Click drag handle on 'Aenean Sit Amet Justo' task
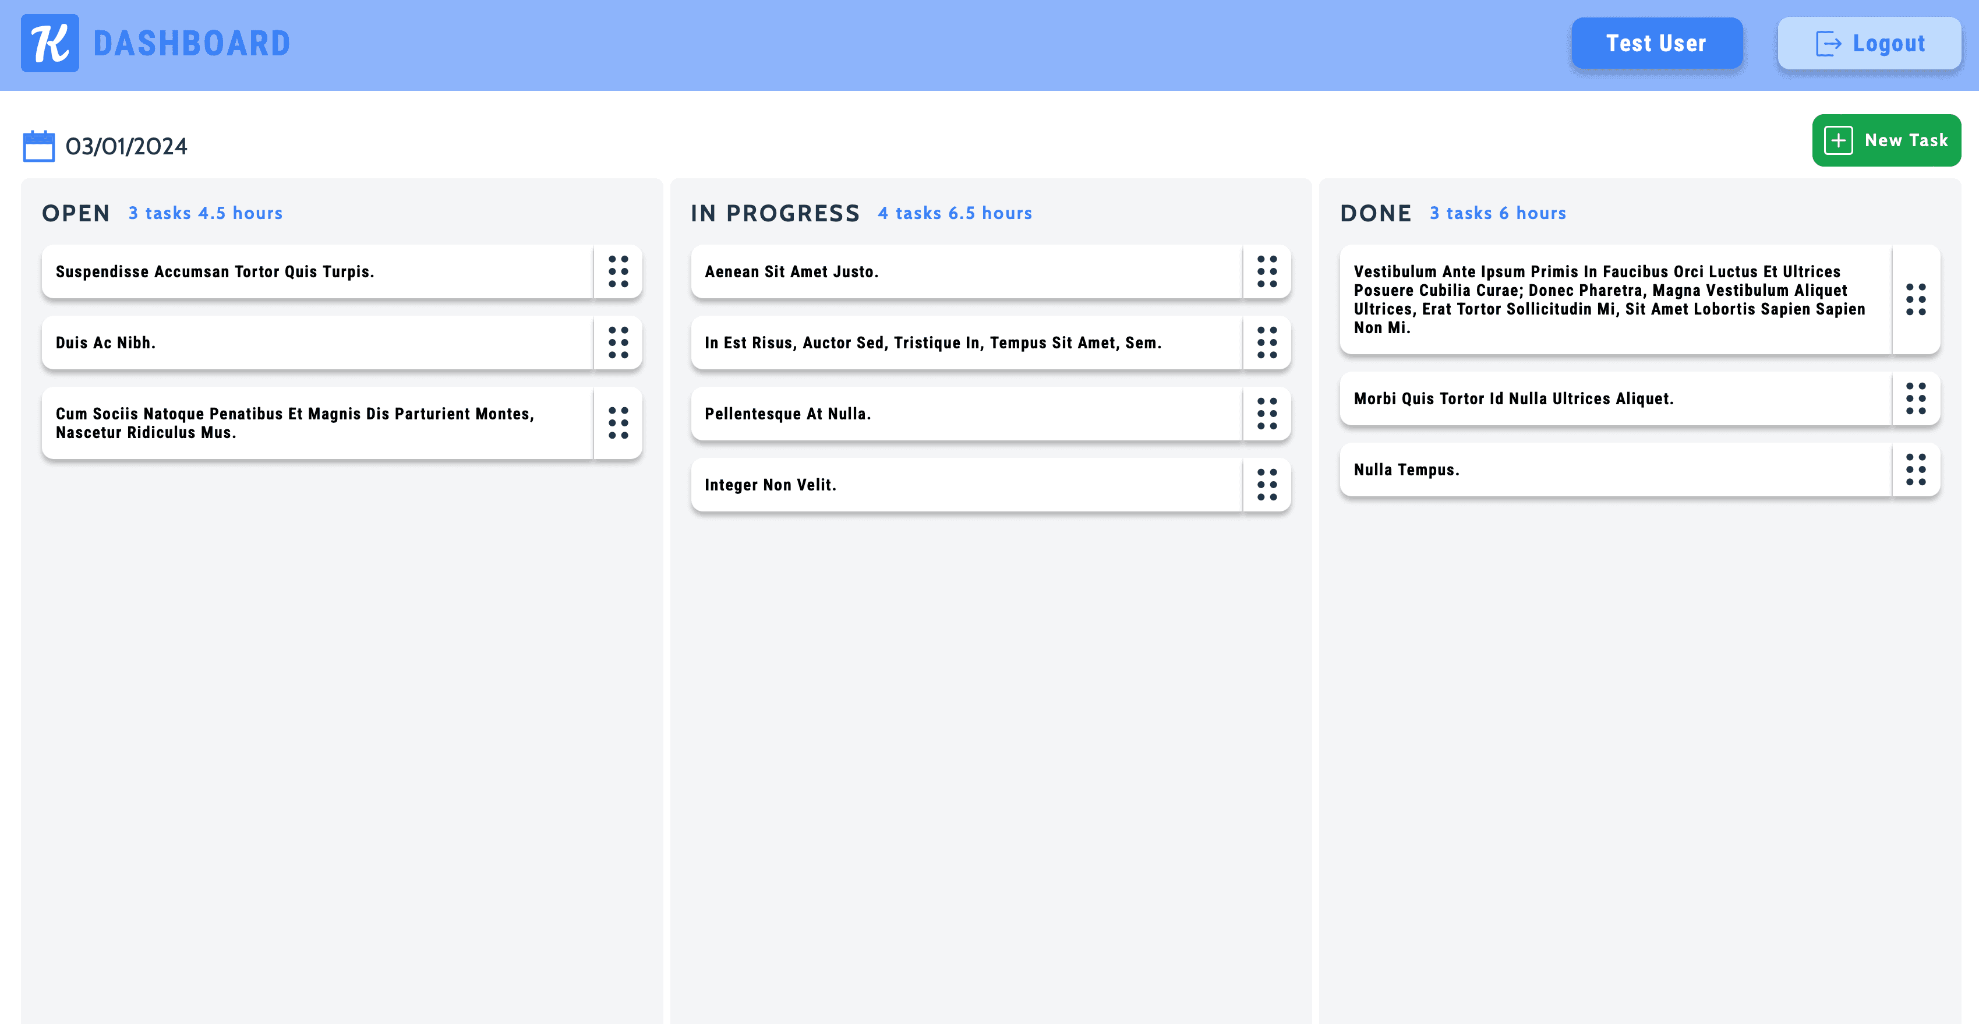Image resolution: width=1979 pixels, height=1024 pixels. click(1267, 271)
